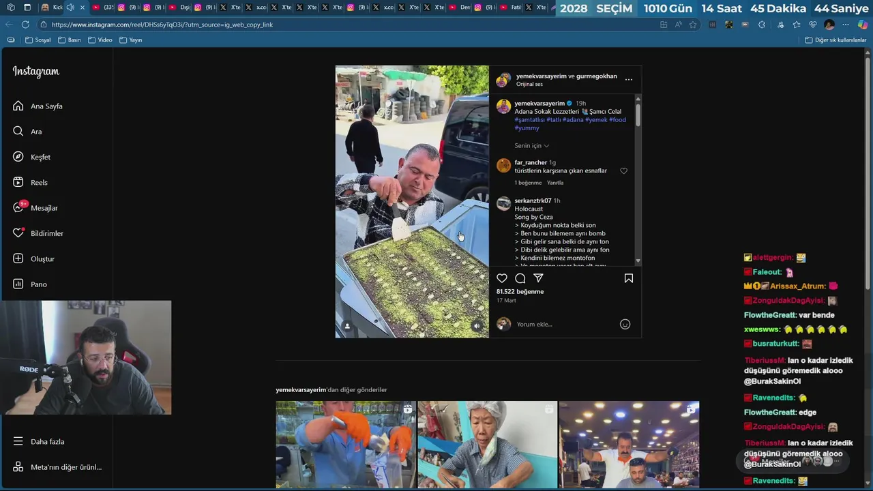This screenshot has width=873, height=491.
Task: Open Sosyal bookmarks folder
Action: point(38,40)
